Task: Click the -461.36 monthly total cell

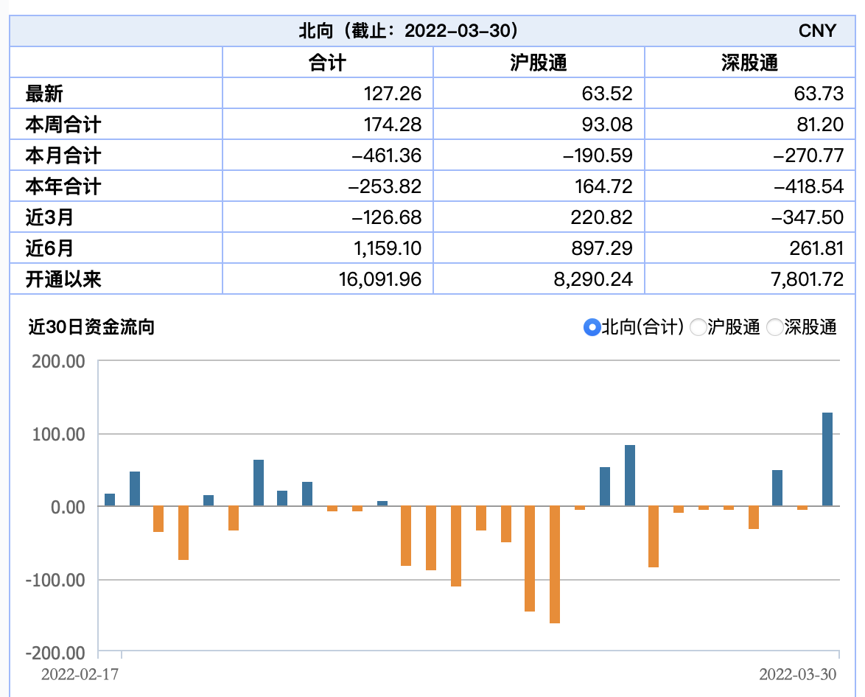Action: 385,155
